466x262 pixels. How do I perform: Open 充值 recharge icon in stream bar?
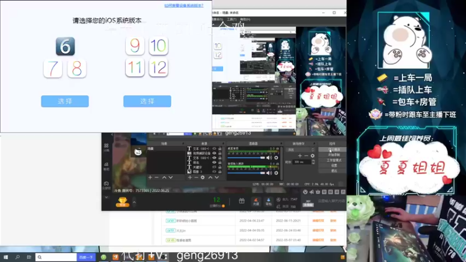point(256,201)
